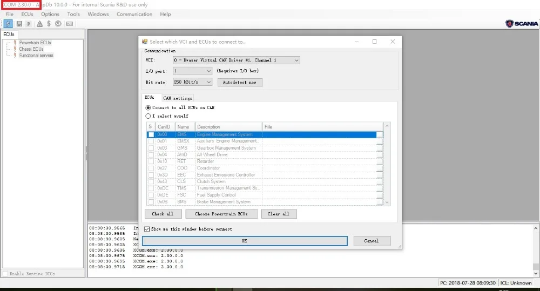Click the Cancel button
Screen dimensions: 540x291
click(x=372, y=241)
